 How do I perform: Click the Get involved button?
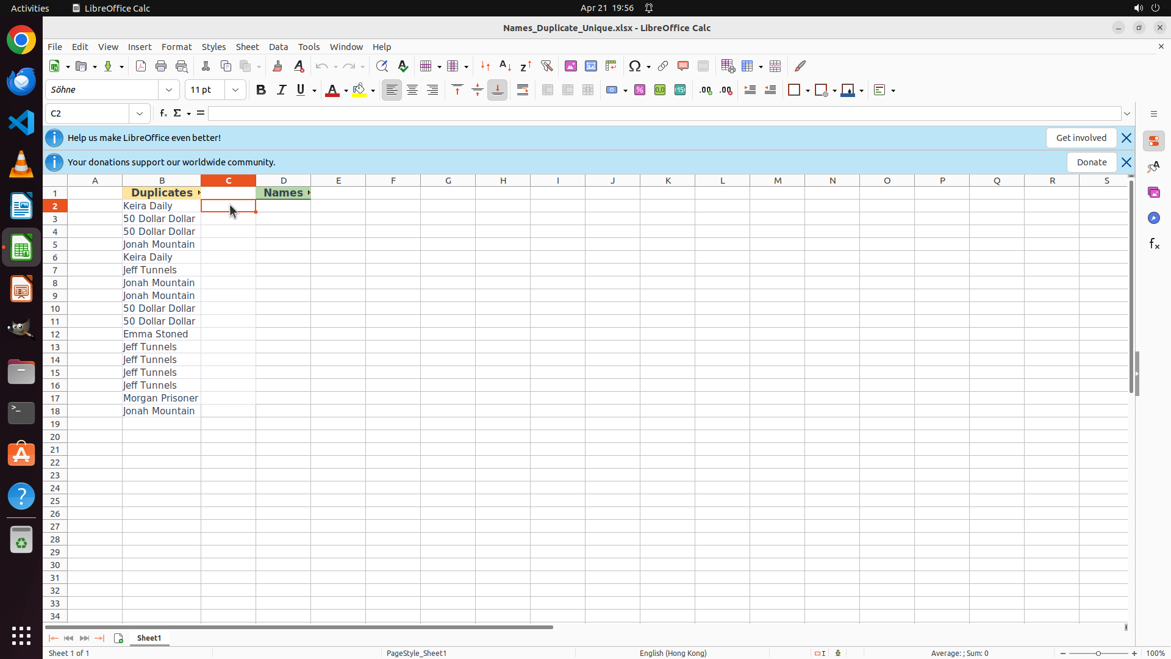pyautogui.click(x=1081, y=138)
